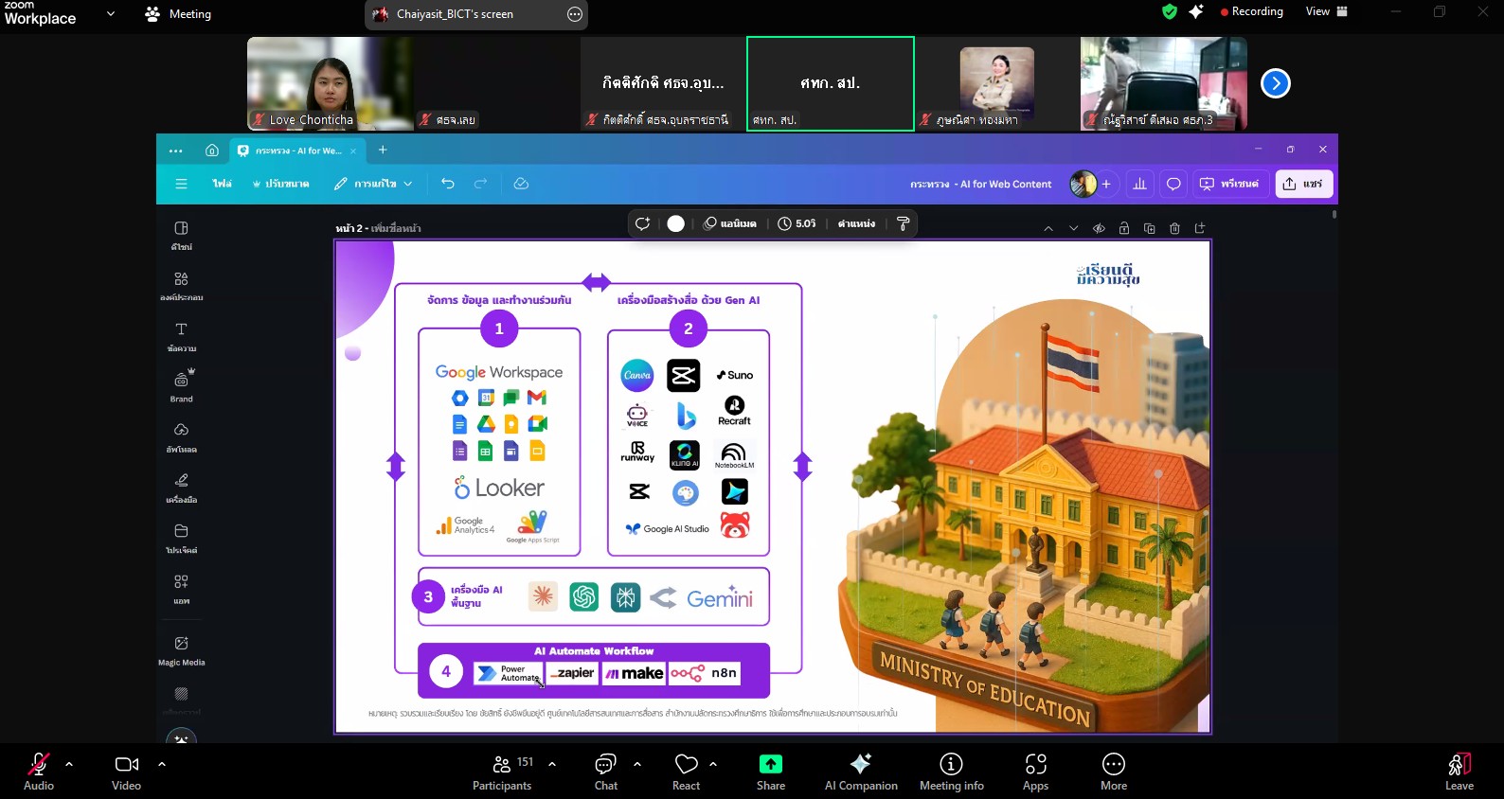Click the พรีเซนต์ (Present) button

(1229, 184)
